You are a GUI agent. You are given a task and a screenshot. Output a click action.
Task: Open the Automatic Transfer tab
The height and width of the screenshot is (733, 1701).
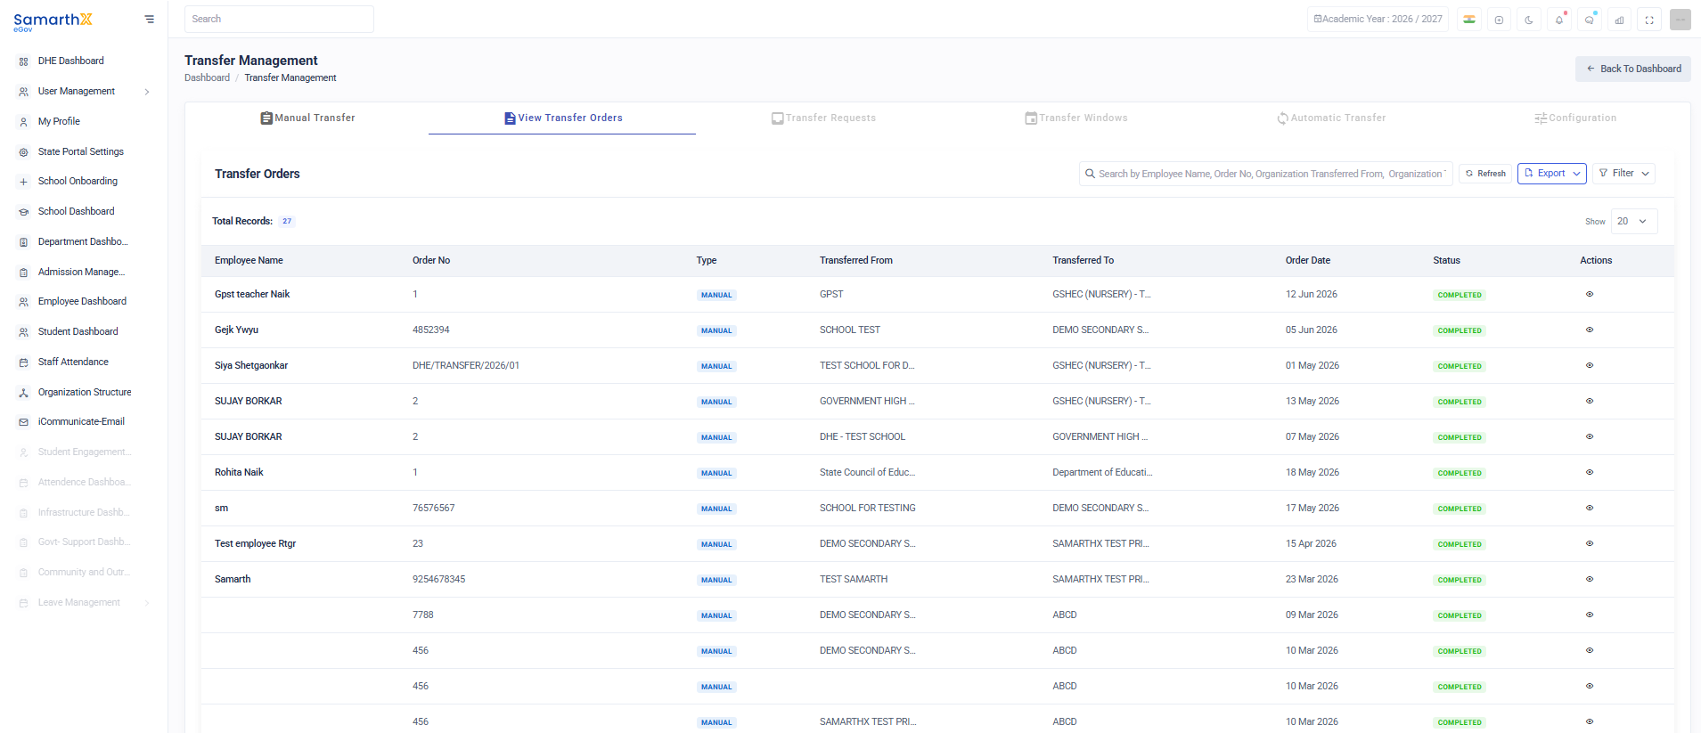[x=1331, y=118]
